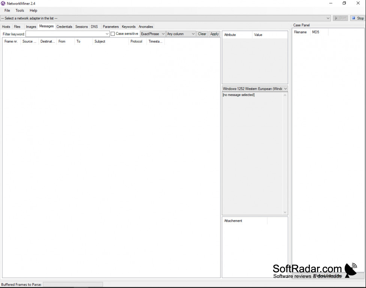The height and width of the screenshot is (288, 366).
Task: Click the Start capture button
Action: (x=340, y=18)
